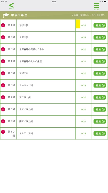Image resolution: width=108 pixels, height=193 pixels.
Task: Tap the battery indicator in status bar
Action: pos(105,2)
